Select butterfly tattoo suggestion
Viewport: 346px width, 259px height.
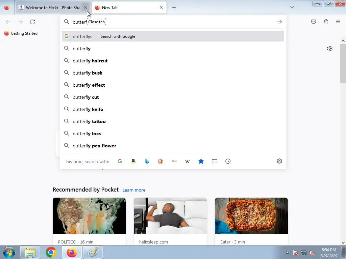pyautogui.click(x=173, y=121)
